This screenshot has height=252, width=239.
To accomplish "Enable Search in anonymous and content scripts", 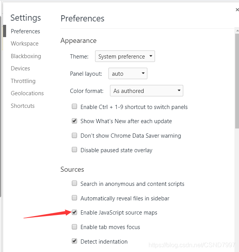I will (x=74, y=184).
